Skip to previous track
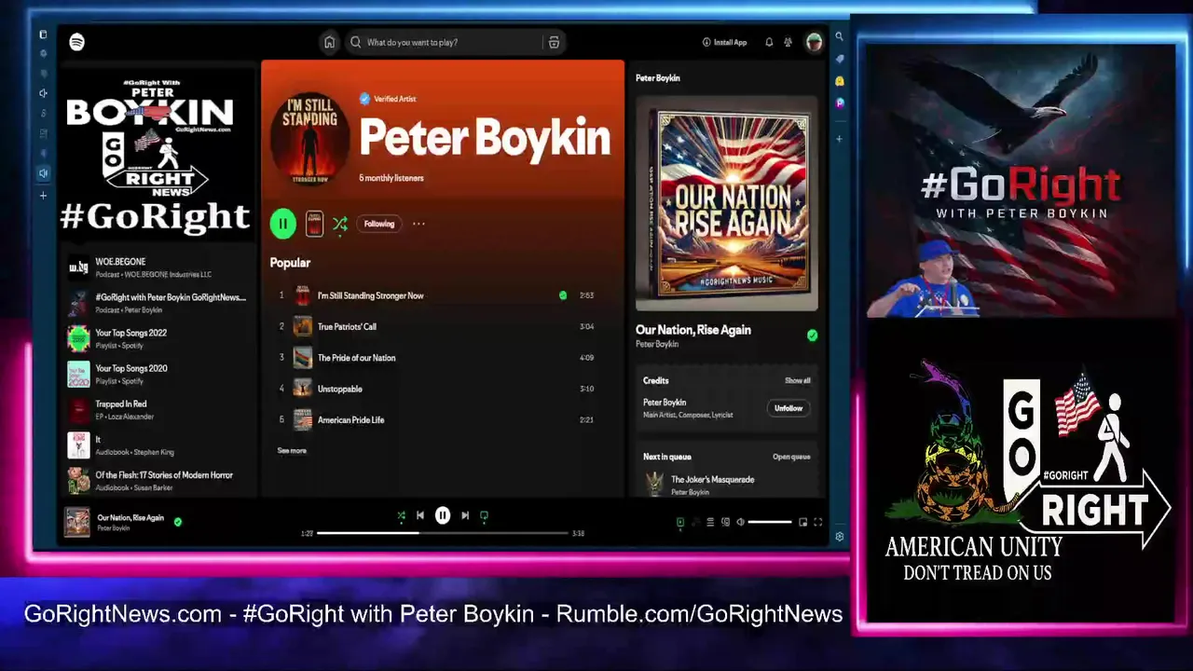The image size is (1193, 671). (420, 515)
